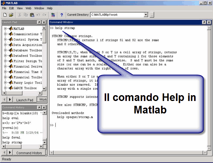This screenshot has width=213, height=163.
Task: Click the Cut scissors icon
Action: tap(20, 15)
